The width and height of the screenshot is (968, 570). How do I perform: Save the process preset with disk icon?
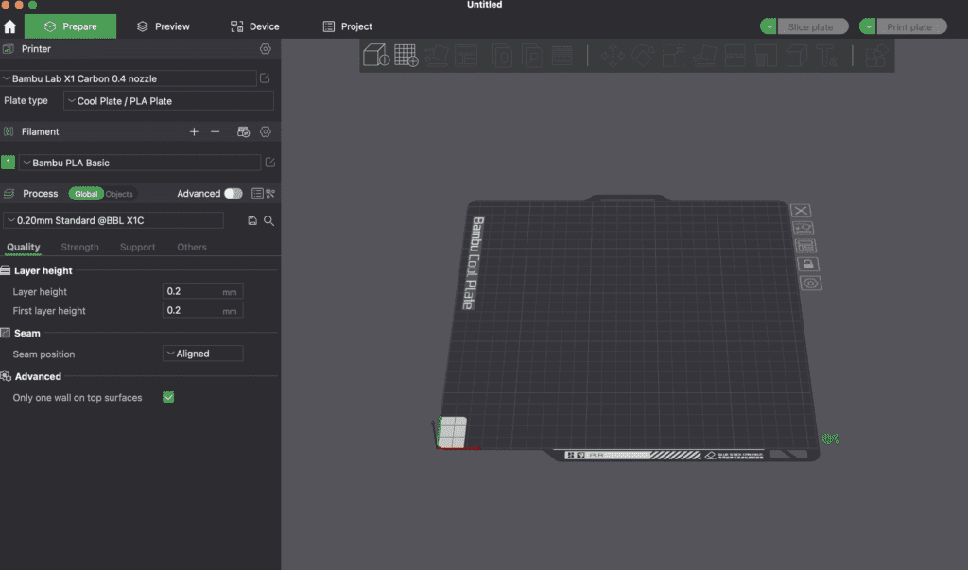(x=251, y=220)
